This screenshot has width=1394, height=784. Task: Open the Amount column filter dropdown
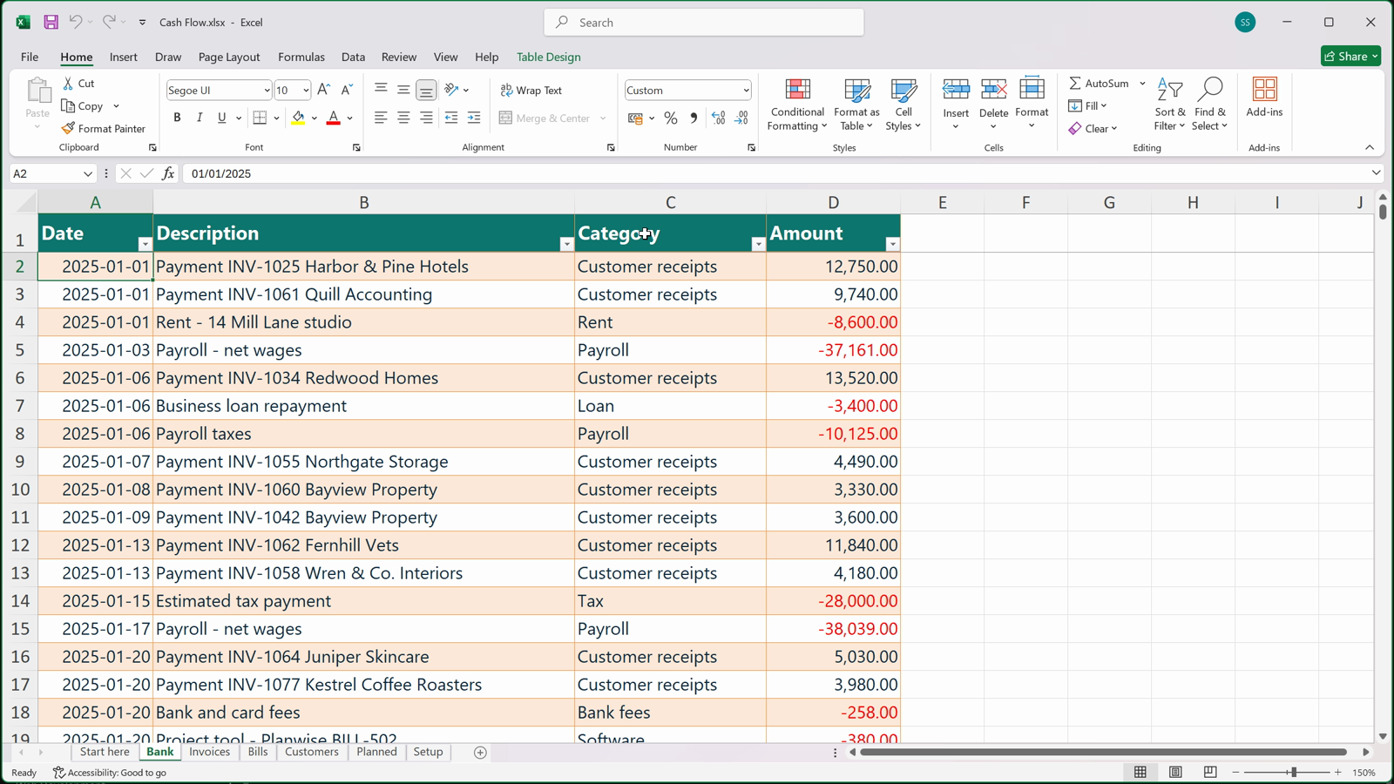pyautogui.click(x=892, y=244)
